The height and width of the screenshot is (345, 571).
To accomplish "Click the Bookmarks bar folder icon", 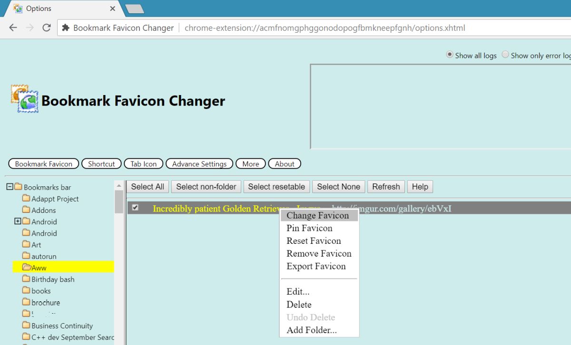I will click(19, 187).
